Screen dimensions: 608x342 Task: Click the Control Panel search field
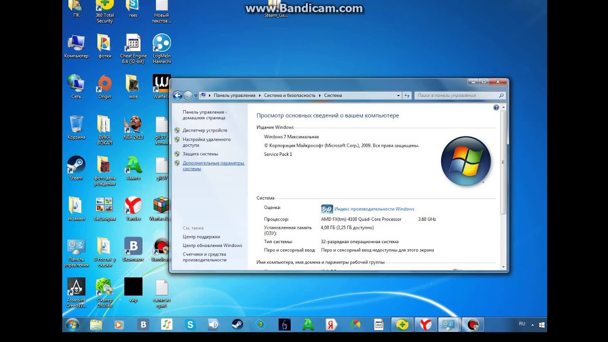click(460, 95)
